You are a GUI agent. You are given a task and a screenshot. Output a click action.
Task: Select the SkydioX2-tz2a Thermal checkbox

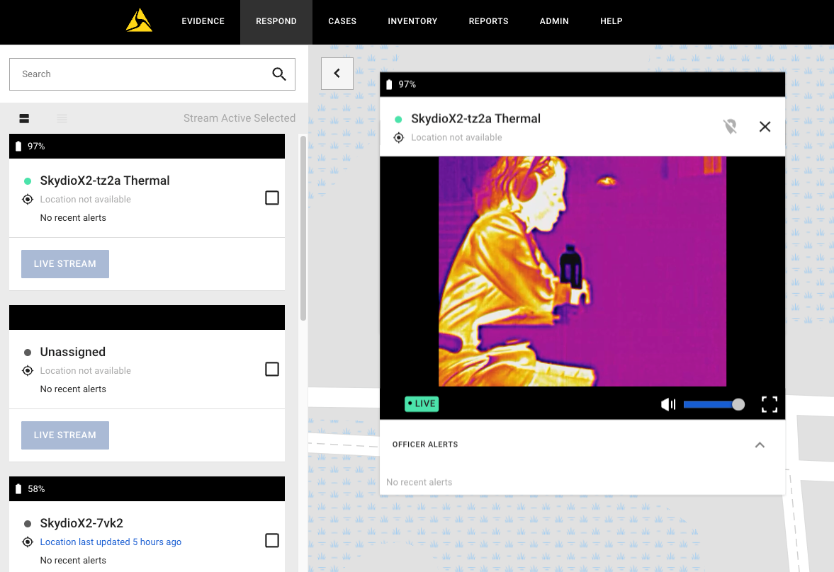pos(272,198)
